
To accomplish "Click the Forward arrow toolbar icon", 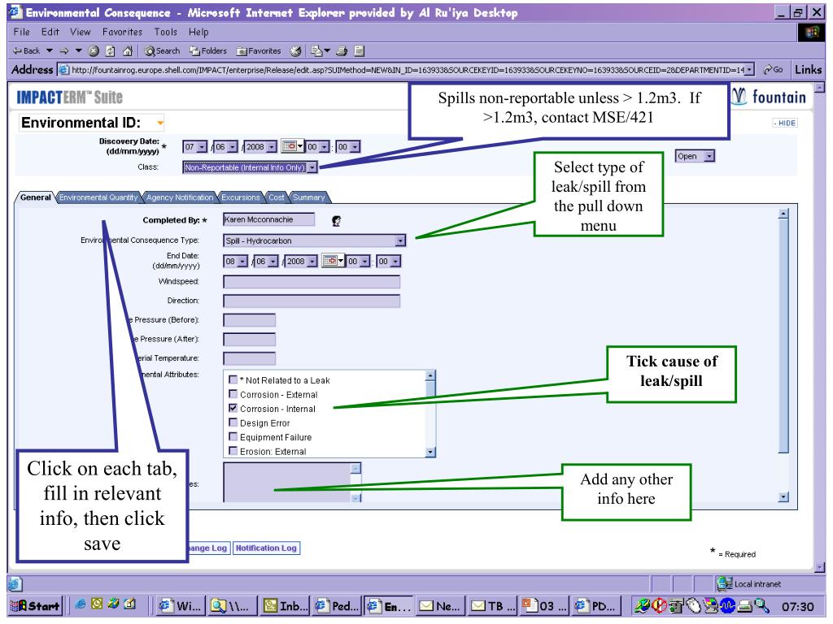I will point(64,51).
